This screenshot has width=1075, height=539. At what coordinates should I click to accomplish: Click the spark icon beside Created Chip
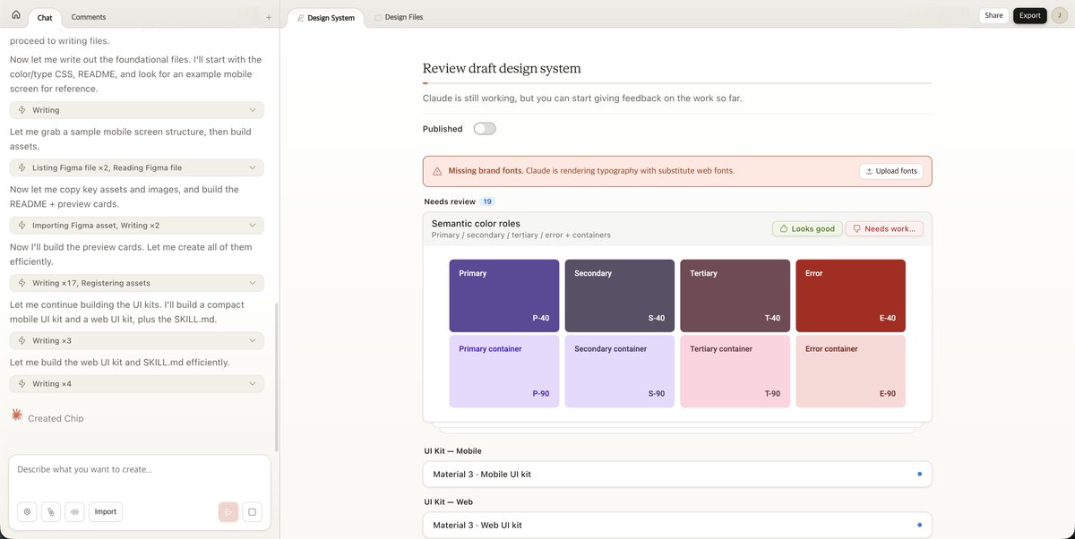tap(17, 415)
